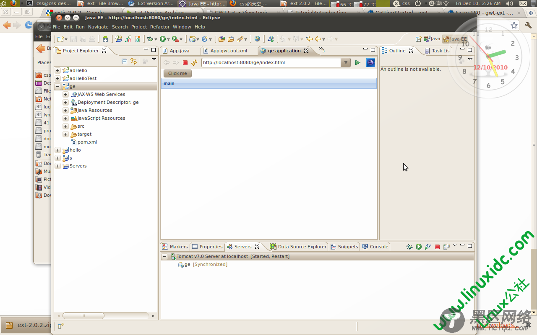The width and height of the screenshot is (537, 335).
Task: Expand the adHelloTest project
Action: (58, 78)
